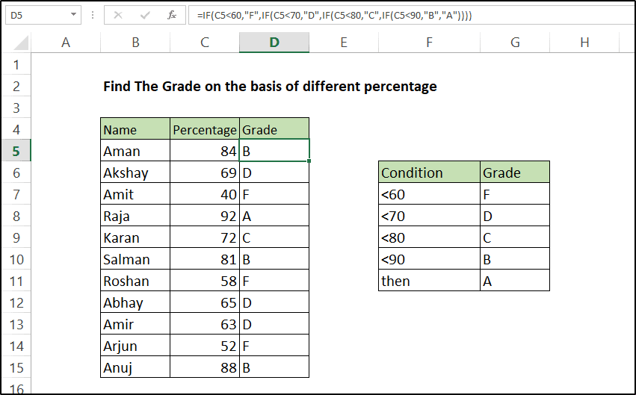Select the cell containing 'Arjun'
The image size is (636, 395).
pos(135,346)
